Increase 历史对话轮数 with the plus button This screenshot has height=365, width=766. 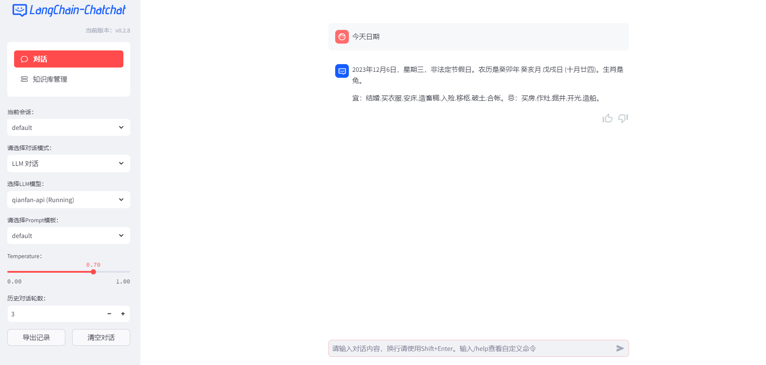(x=123, y=314)
